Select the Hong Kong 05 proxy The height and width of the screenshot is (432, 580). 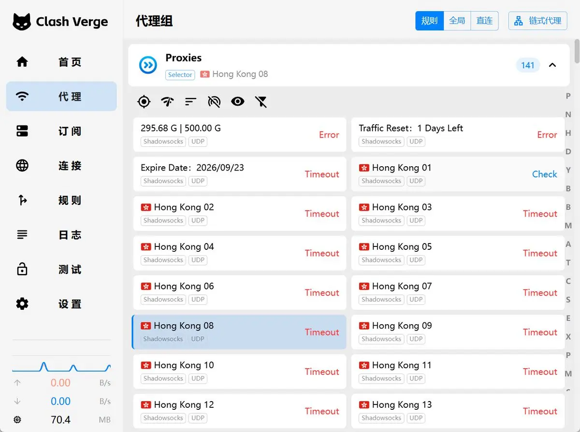click(458, 253)
